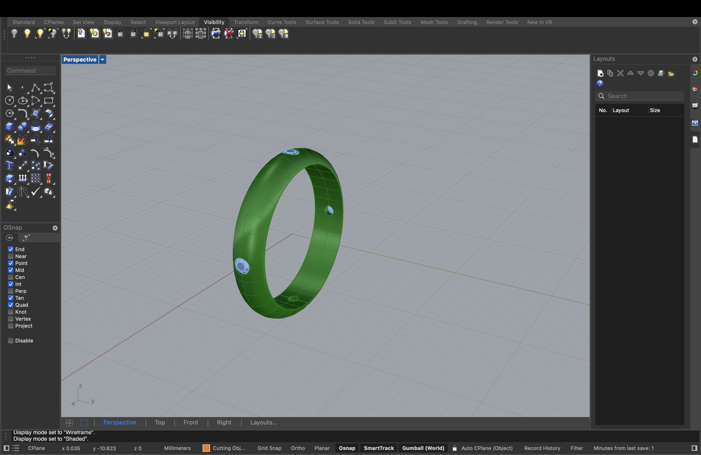Open the Millimeters units menu

coord(177,448)
